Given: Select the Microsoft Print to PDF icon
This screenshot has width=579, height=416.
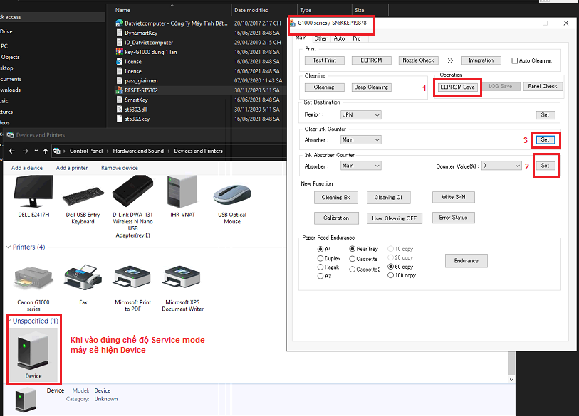Looking at the screenshot, I should click(132, 277).
